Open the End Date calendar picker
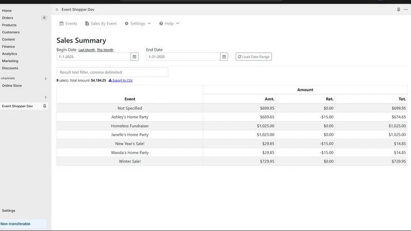 click(224, 56)
